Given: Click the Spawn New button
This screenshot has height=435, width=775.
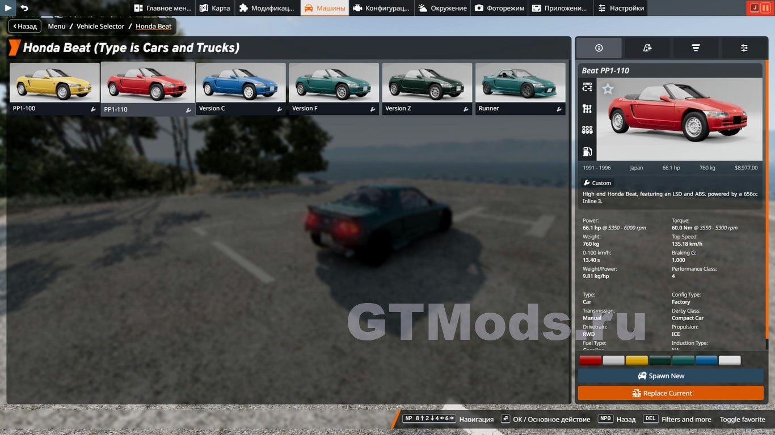Looking at the screenshot, I should tap(671, 376).
